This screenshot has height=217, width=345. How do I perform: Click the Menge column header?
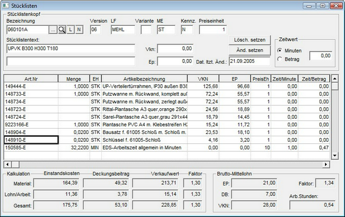point(74,79)
